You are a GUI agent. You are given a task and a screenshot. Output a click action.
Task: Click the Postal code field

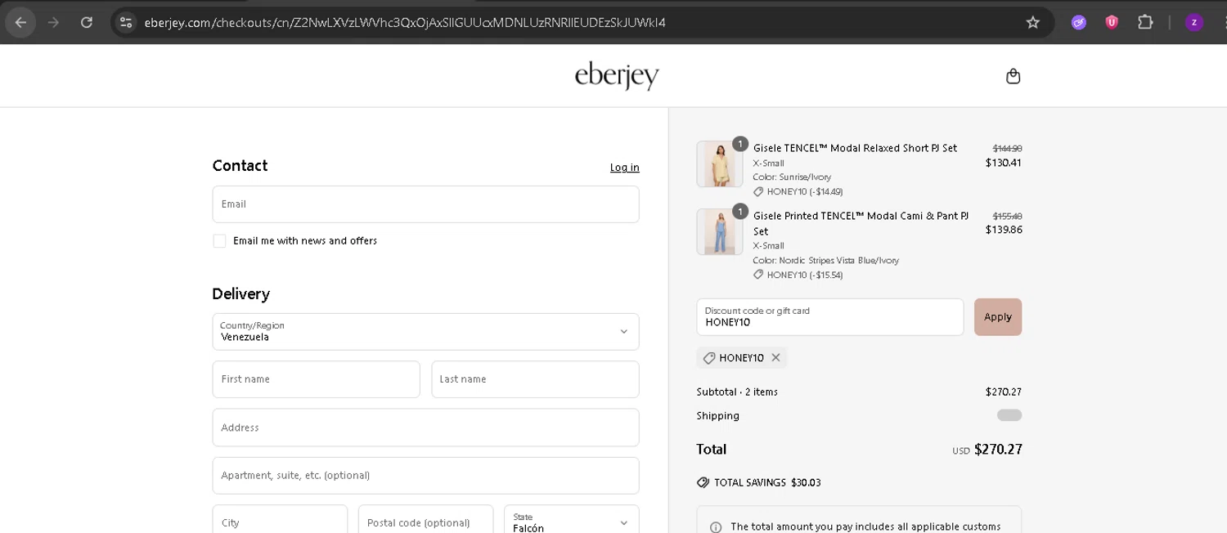point(425,520)
